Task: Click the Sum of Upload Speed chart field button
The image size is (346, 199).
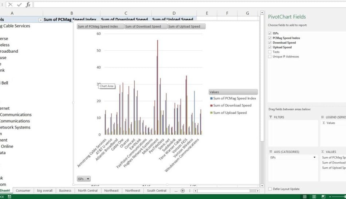Action: pyautogui.click(x=186, y=27)
